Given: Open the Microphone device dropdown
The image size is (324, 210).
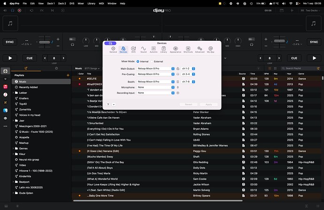Looking at the screenshot, I should click(155, 87).
